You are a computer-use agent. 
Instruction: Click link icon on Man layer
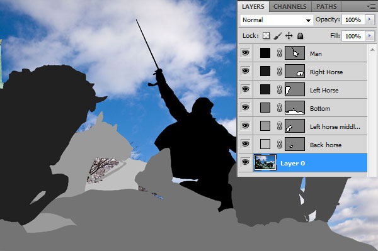279,53
